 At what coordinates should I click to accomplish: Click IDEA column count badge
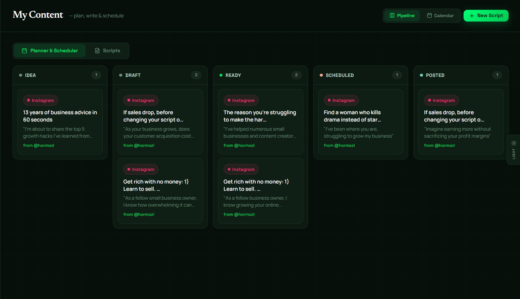96,75
